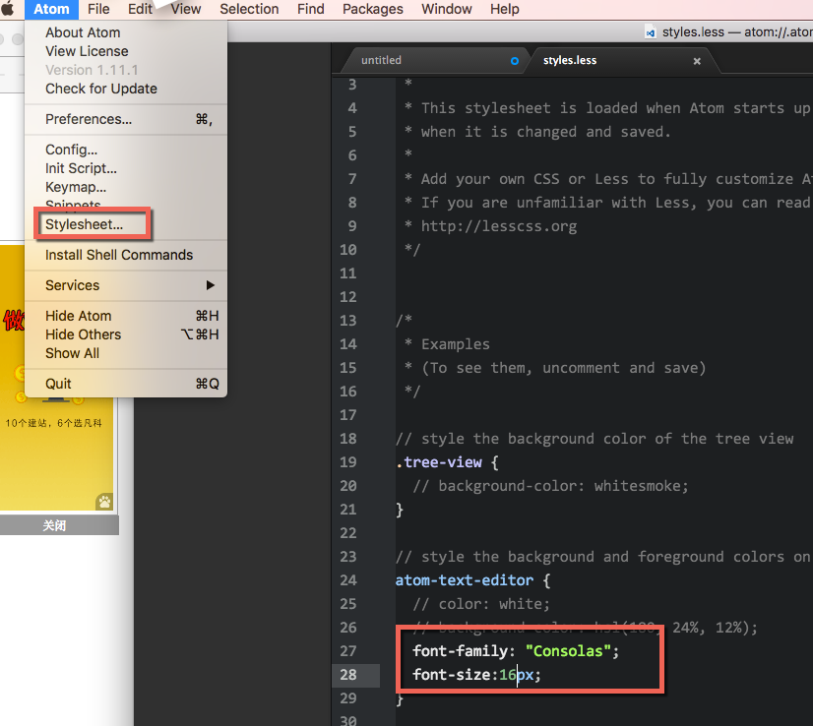Open the Find menu
The height and width of the screenshot is (726, 813).
coord(311,9)
